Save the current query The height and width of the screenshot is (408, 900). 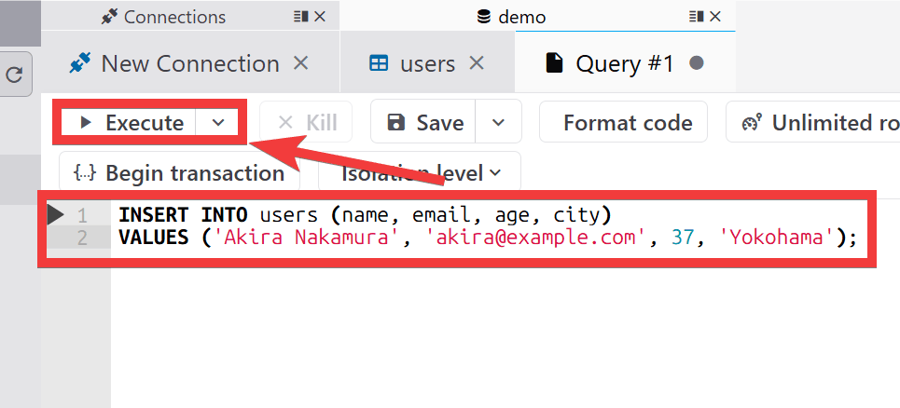423,122
